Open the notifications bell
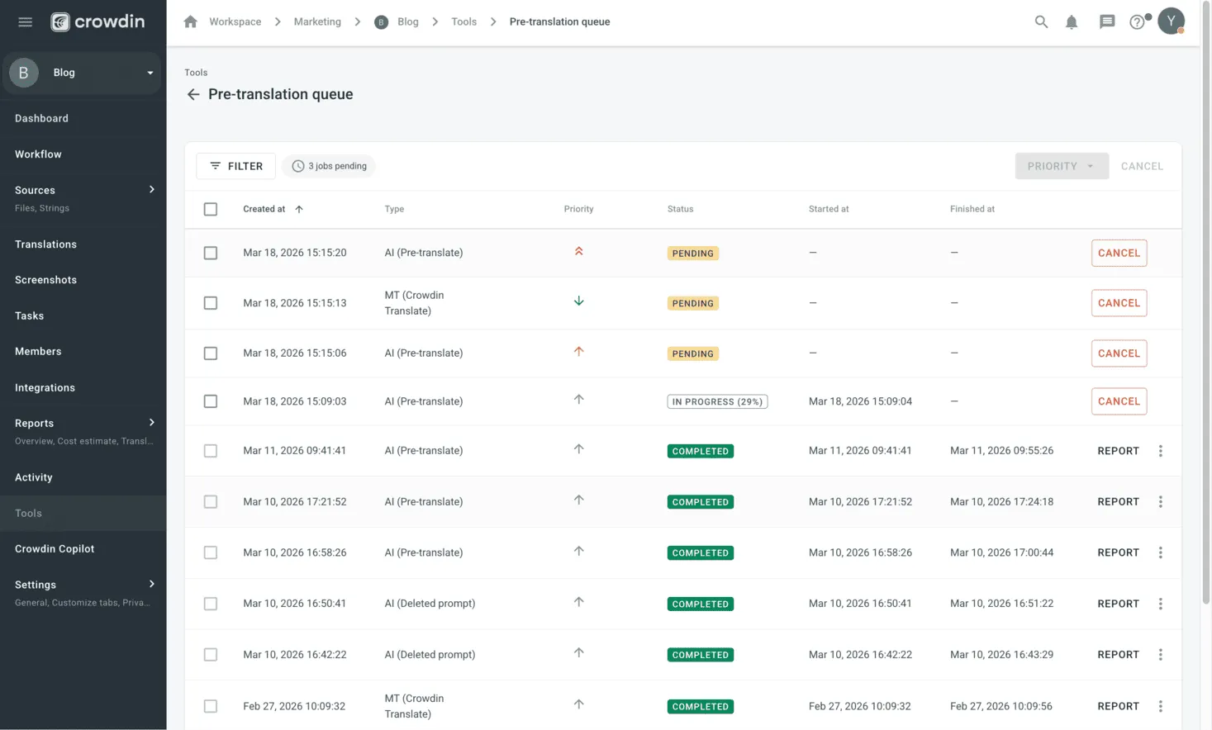Screen dimensions: 1212x730 coord(1072,22)
